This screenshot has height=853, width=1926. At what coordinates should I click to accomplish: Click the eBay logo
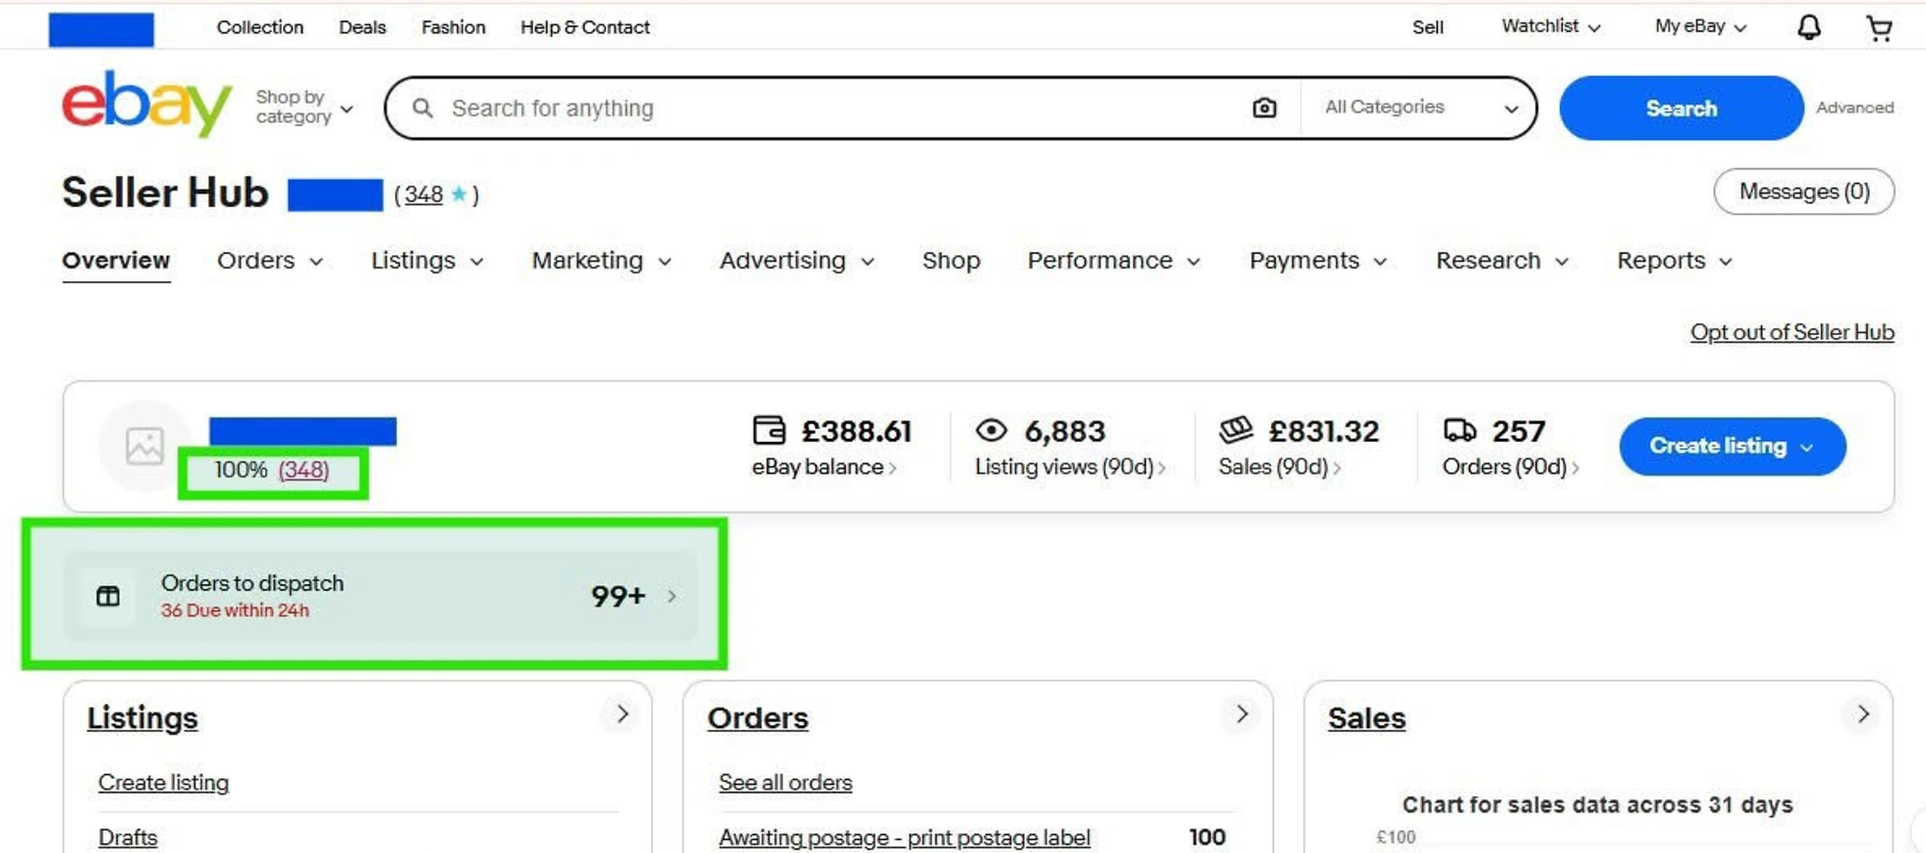146,103
